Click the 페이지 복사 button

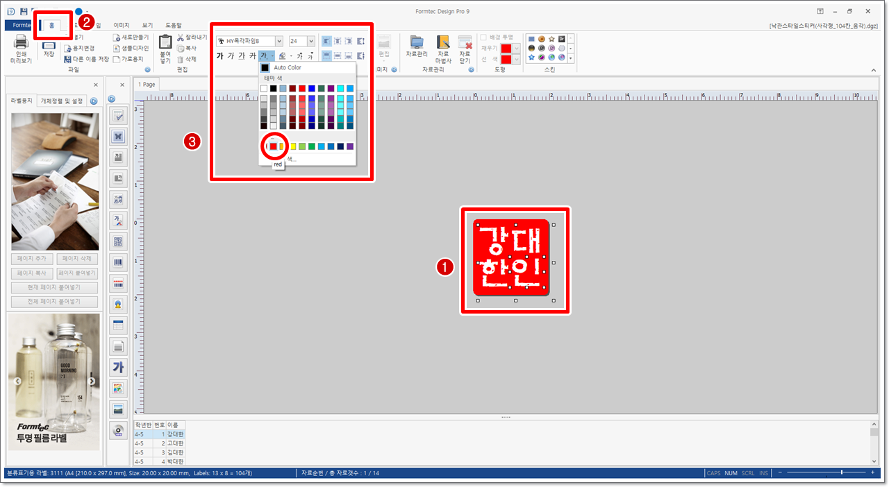click(x=31, y=273)
